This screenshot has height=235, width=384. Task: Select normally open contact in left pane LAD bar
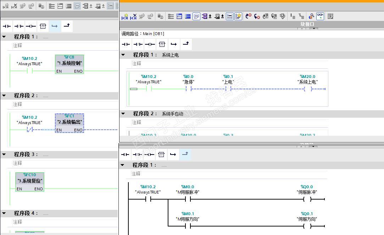[7, 26]
